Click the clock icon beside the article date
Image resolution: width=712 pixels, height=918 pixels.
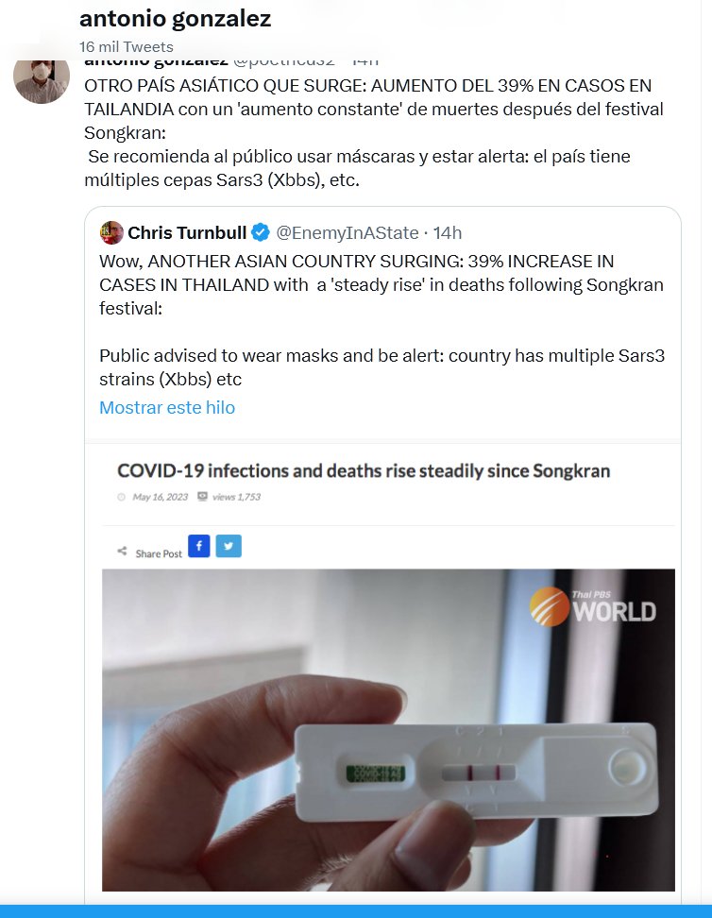tap(122, 497)
